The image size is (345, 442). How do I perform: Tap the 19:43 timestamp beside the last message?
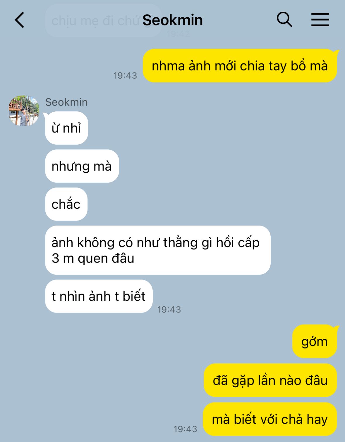coord(185,429)
